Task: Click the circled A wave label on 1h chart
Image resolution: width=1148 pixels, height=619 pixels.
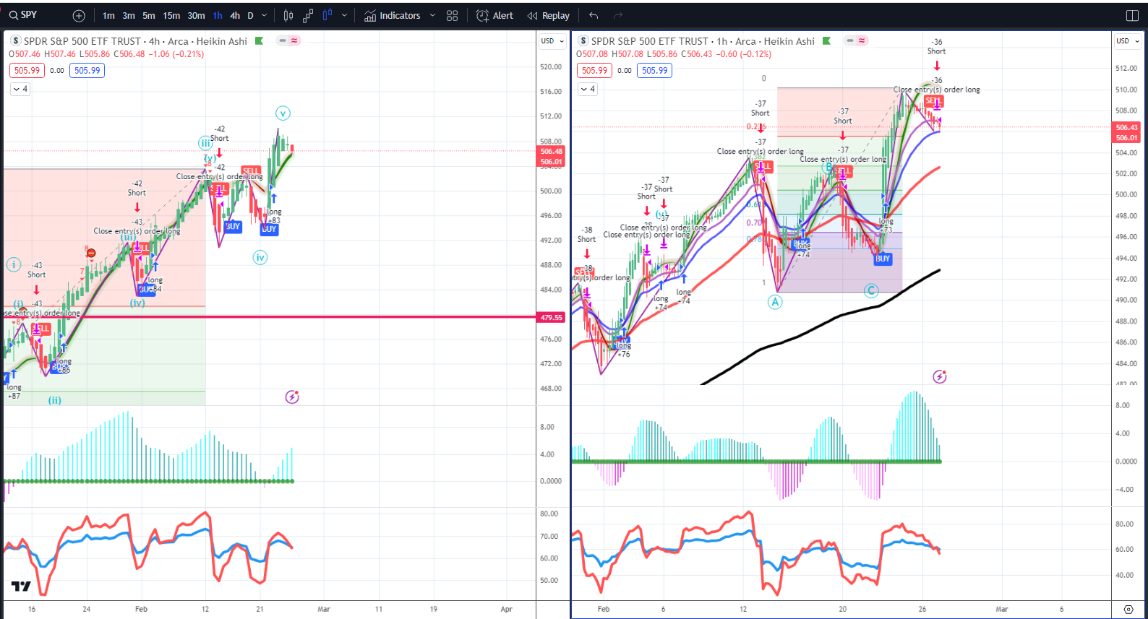Action: [x=775, y=302]
